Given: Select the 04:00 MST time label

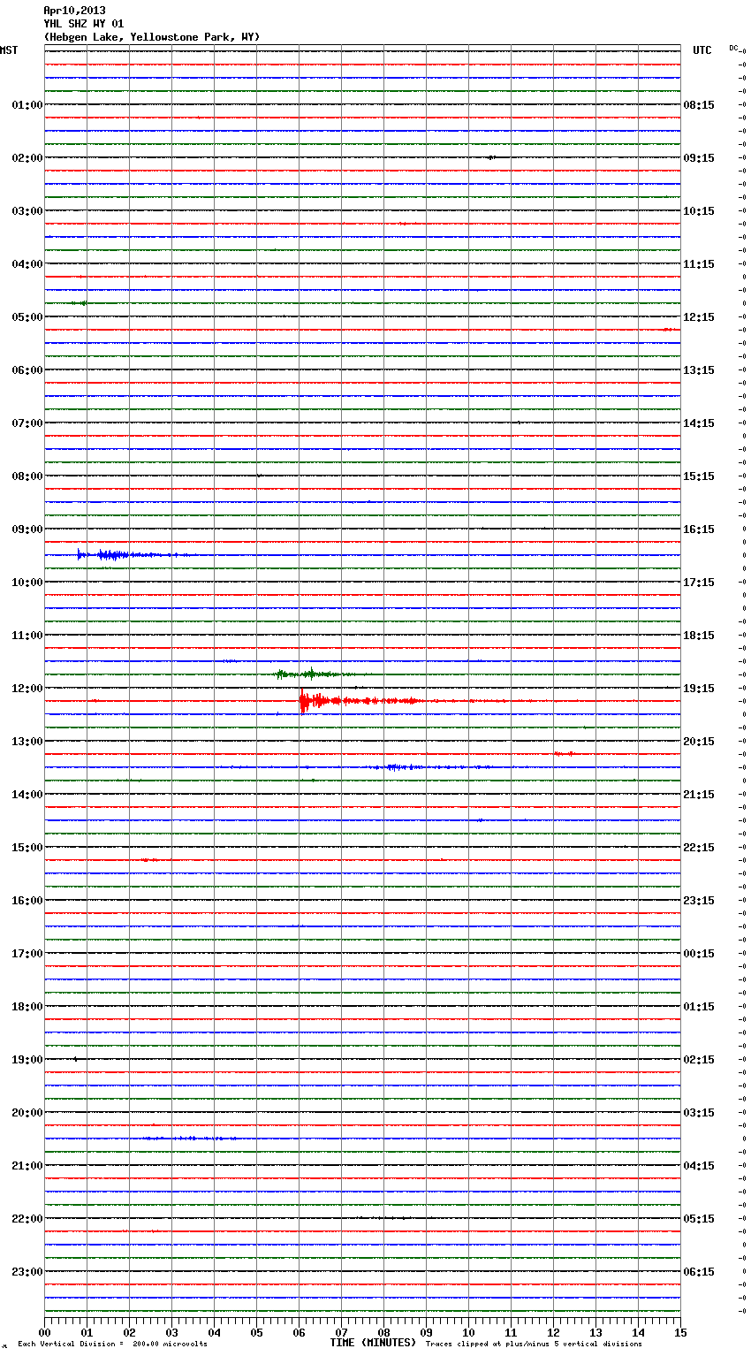Looking at the screenshot, I should pyautogui.click(x=27, y=264).
